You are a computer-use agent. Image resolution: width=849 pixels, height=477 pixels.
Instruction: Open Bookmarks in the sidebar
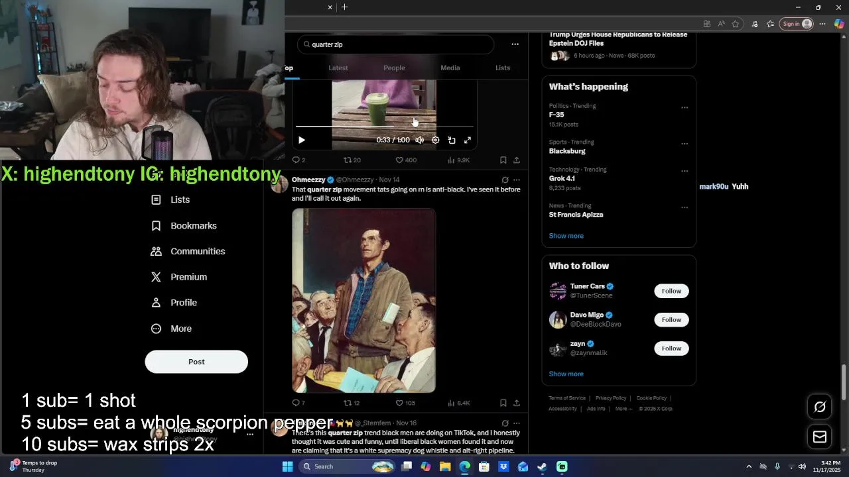click(184, 226)
